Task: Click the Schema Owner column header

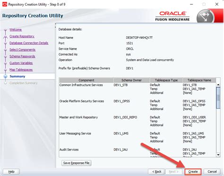Action: pos(131,80)
